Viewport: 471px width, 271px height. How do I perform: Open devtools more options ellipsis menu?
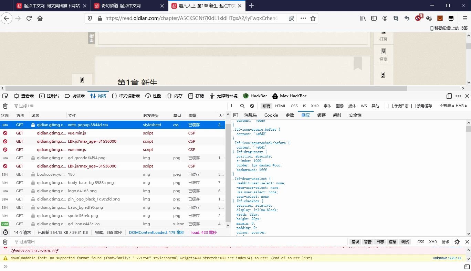458,96
